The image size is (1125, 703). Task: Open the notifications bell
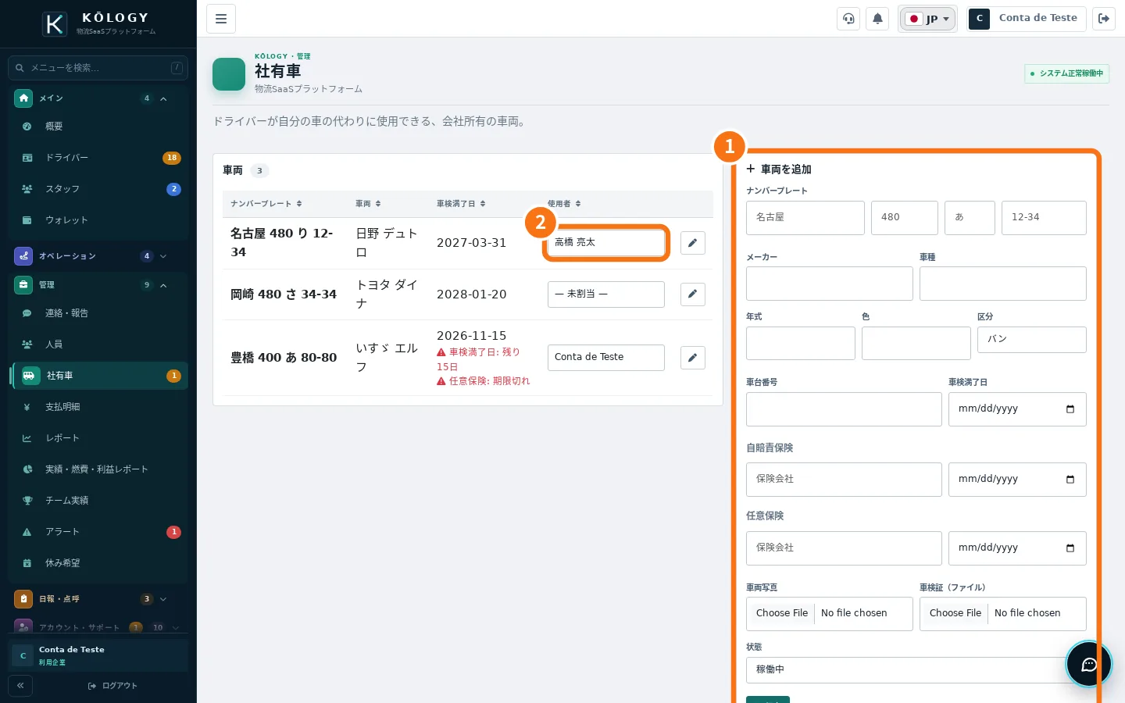[877, 19]
